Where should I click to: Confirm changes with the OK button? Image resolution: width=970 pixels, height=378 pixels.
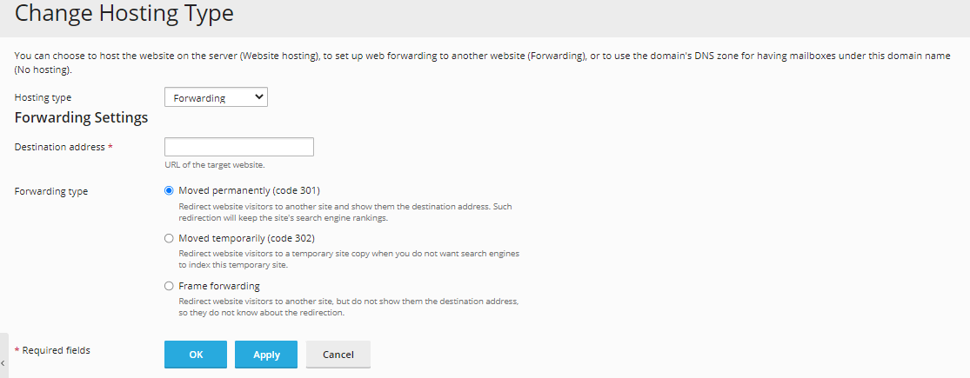(x=196, y=355)
